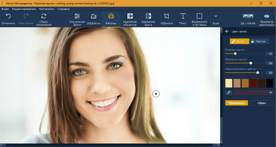Image resolution: width=276 pixels, height=147 pixels.
Task: Click the Сброс изменений reset icon
Action: (x=44, y=16)
